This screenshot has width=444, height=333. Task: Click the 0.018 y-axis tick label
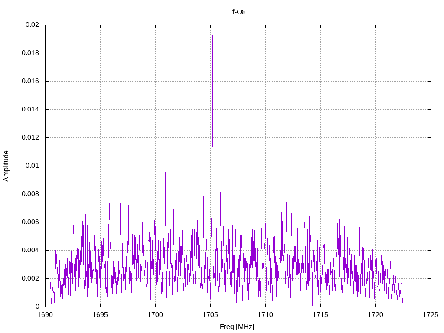30,53
